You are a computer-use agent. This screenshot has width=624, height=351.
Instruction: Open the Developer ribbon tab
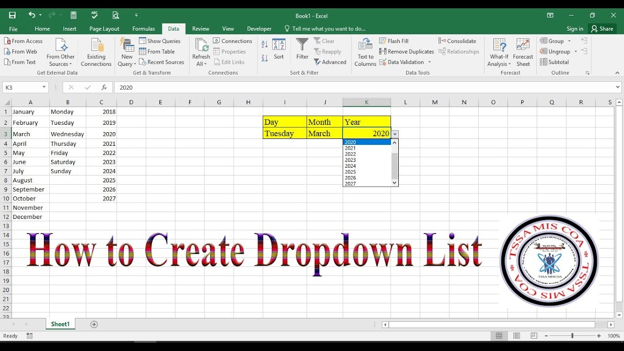259,28
